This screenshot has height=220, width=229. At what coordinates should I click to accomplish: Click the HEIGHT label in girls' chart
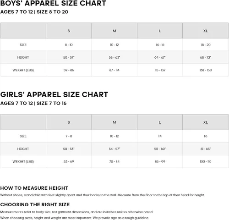click(x=23, y=149)
